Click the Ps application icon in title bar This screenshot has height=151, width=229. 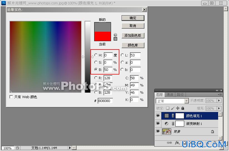coord(4,3)
